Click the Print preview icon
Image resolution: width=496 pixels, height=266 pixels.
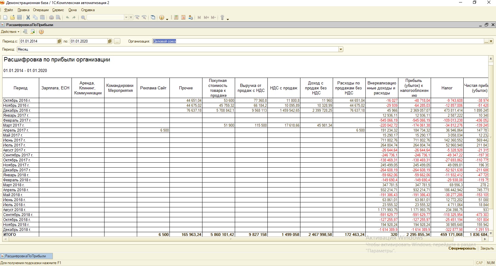tap(58, 17)
